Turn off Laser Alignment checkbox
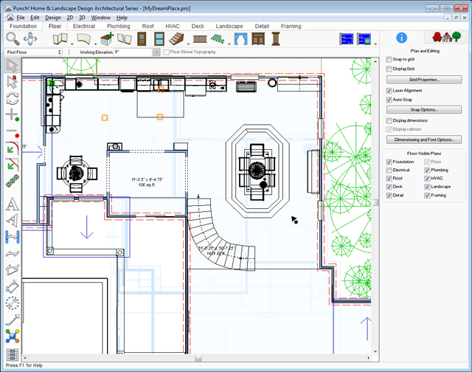The width and height of the screenshot is (472, 372). (x=389, y=90)
